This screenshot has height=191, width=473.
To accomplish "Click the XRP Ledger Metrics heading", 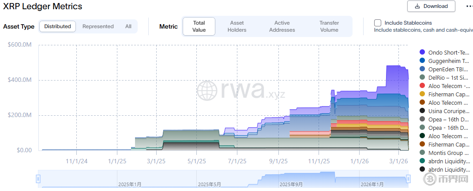I will [x=42, y=6].
